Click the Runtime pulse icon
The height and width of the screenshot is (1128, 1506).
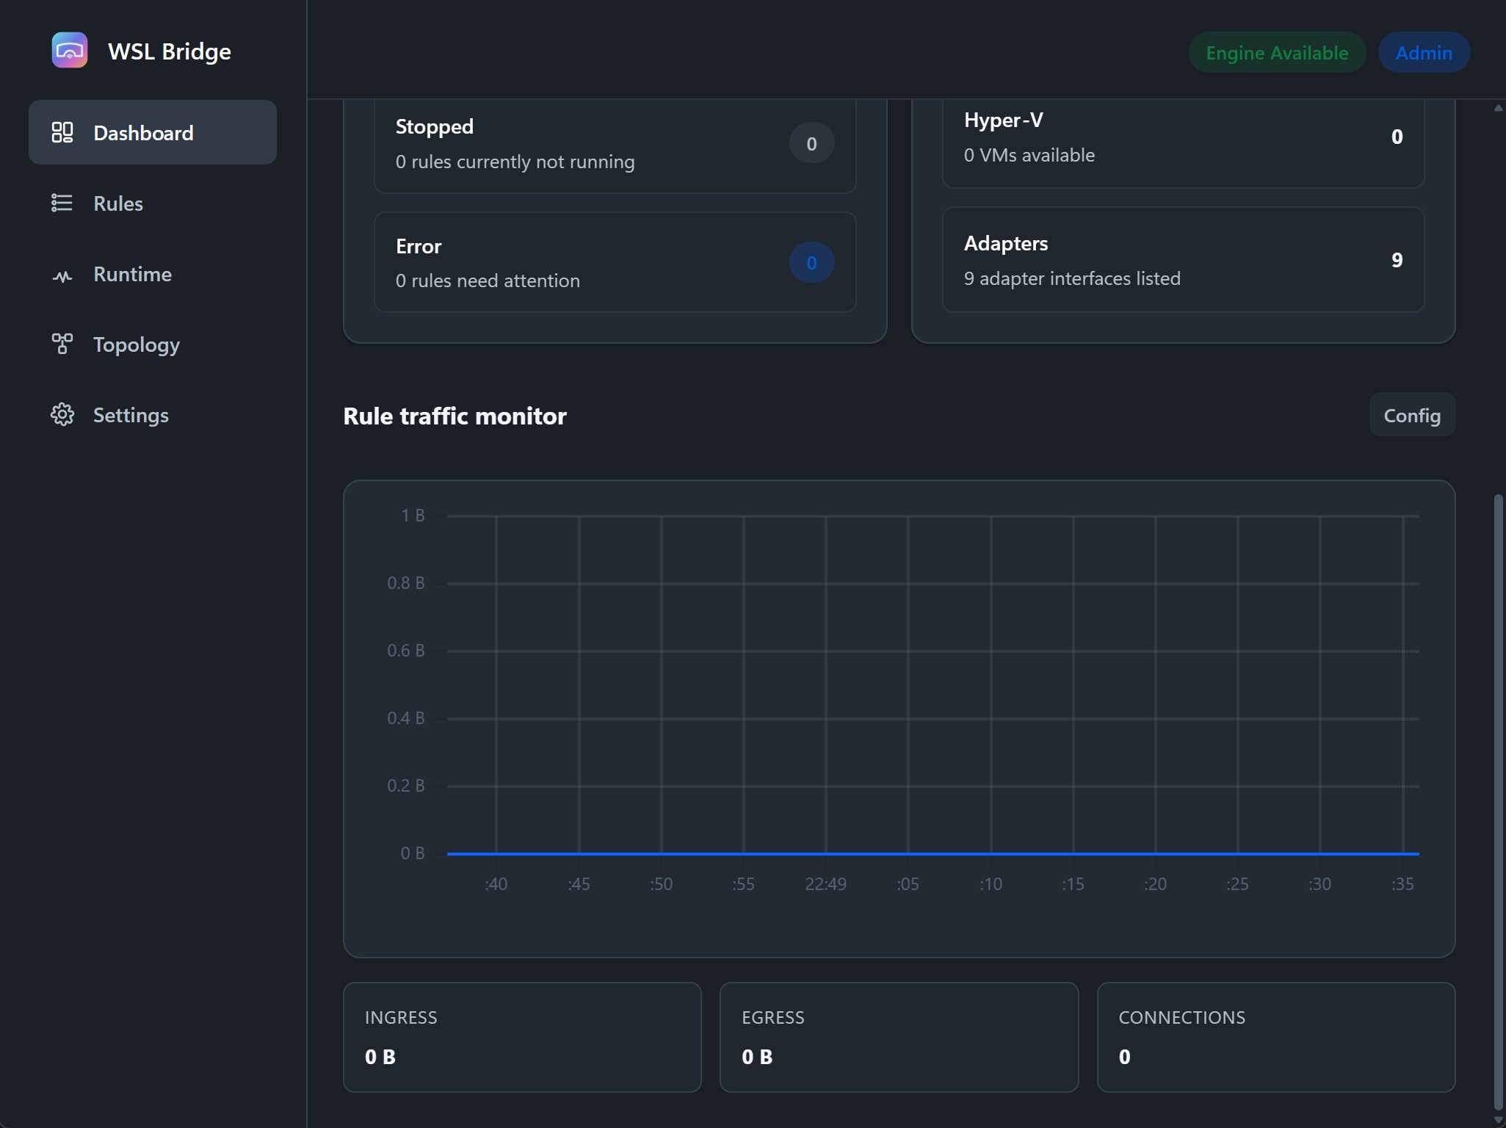click(62, 275)
